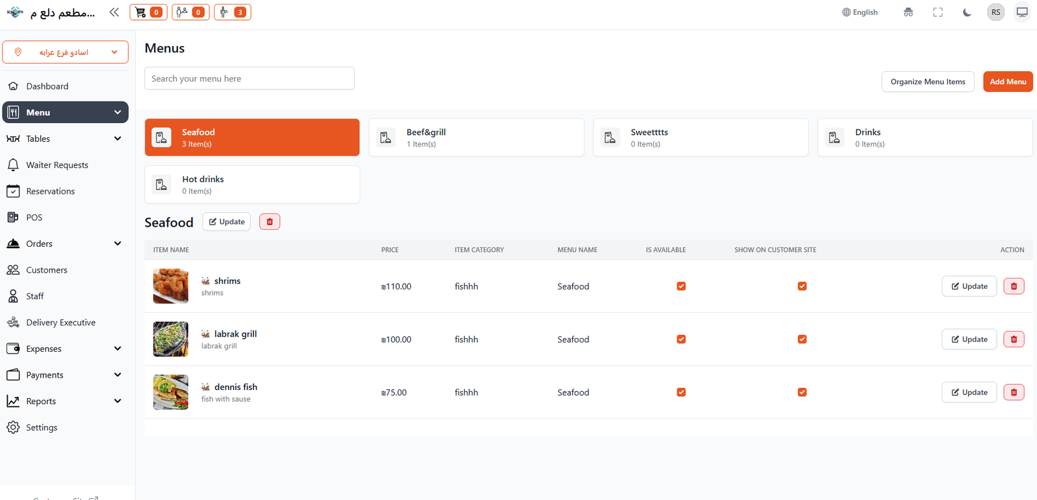Open the branch selector dropdown

tap(65, 52)
